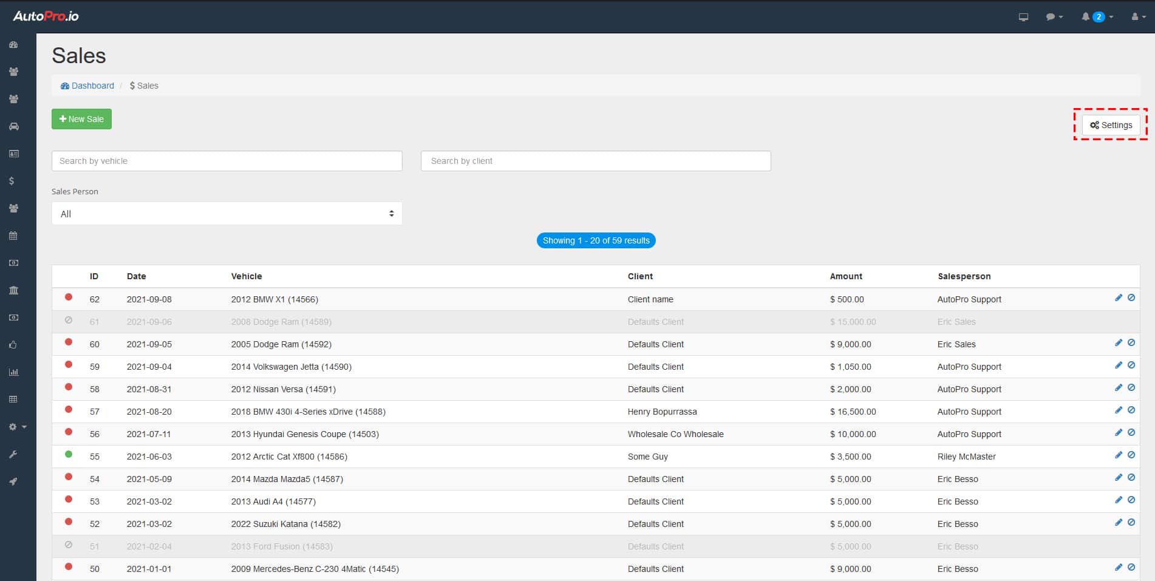The height and width of the screenshot is (581, 1155).
Task: Select the 2009 Mercedes-Benz C-230 4Matic (14545) cell
Action: tap(315, 569)
